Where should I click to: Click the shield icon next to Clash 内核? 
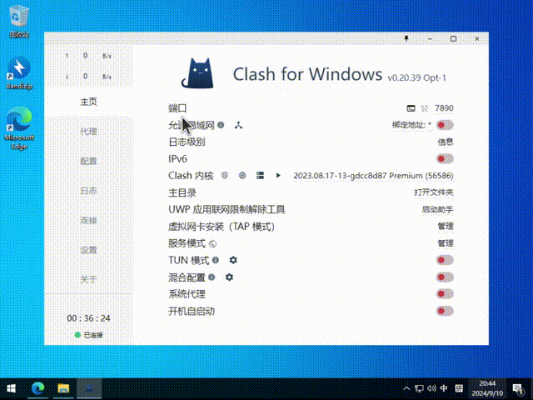click(x=224, y=176)
